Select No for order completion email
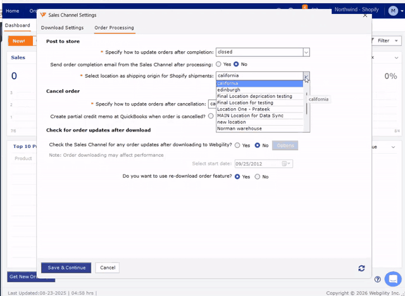The height and width of the screenshot is (296, 405). (236, 64)
